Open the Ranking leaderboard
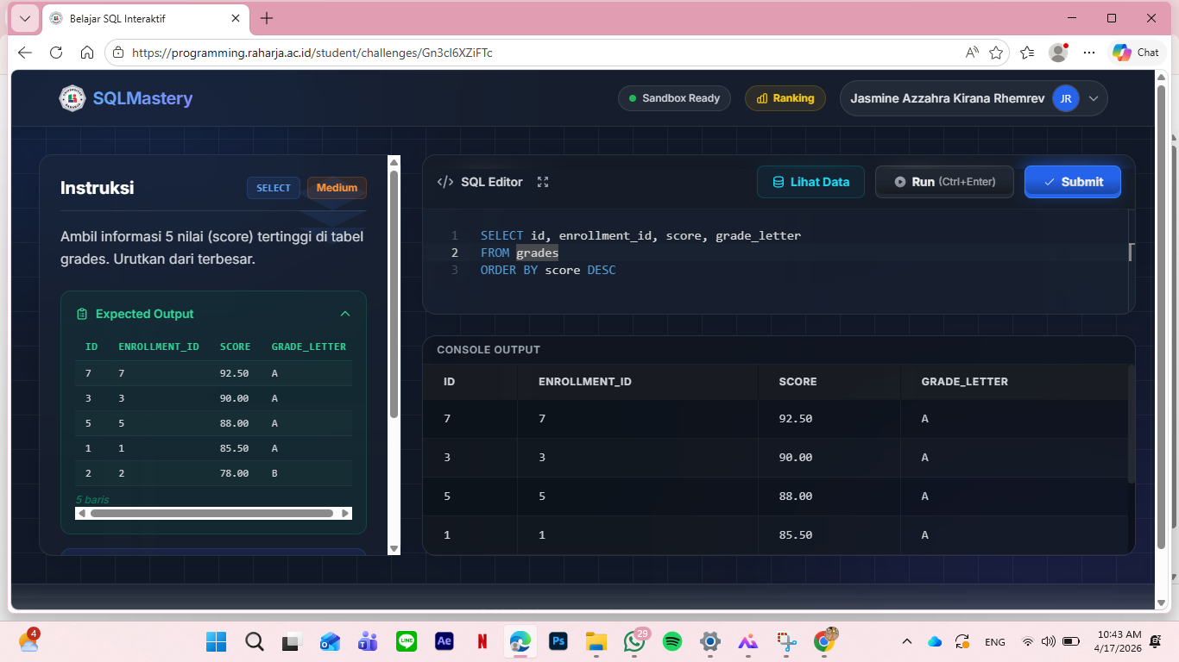This screenshot has height=662, width=1179. tap(785, 98)
